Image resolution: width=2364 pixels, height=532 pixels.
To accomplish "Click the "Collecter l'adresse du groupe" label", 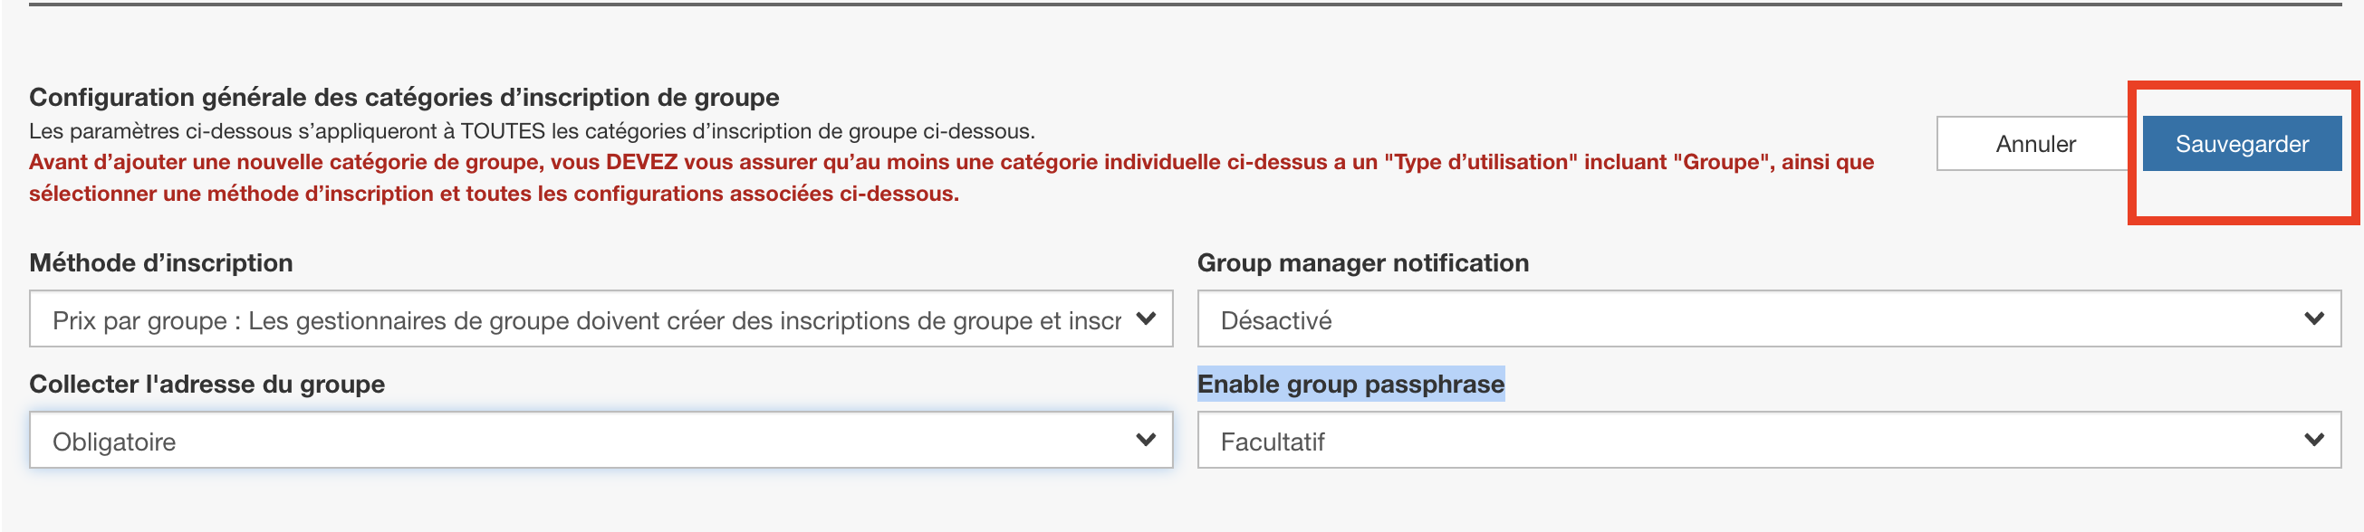I will (207, 384).
